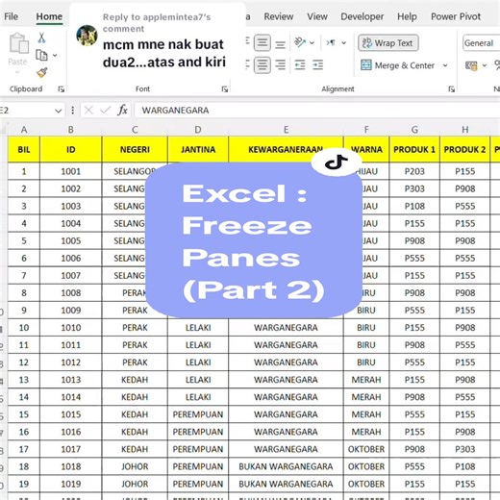Expand the Accounting Format dropdown arrow

click(x=485, y=65)
